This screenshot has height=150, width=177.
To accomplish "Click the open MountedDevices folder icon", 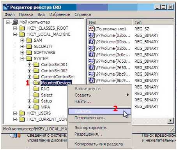I will [36, 83].
